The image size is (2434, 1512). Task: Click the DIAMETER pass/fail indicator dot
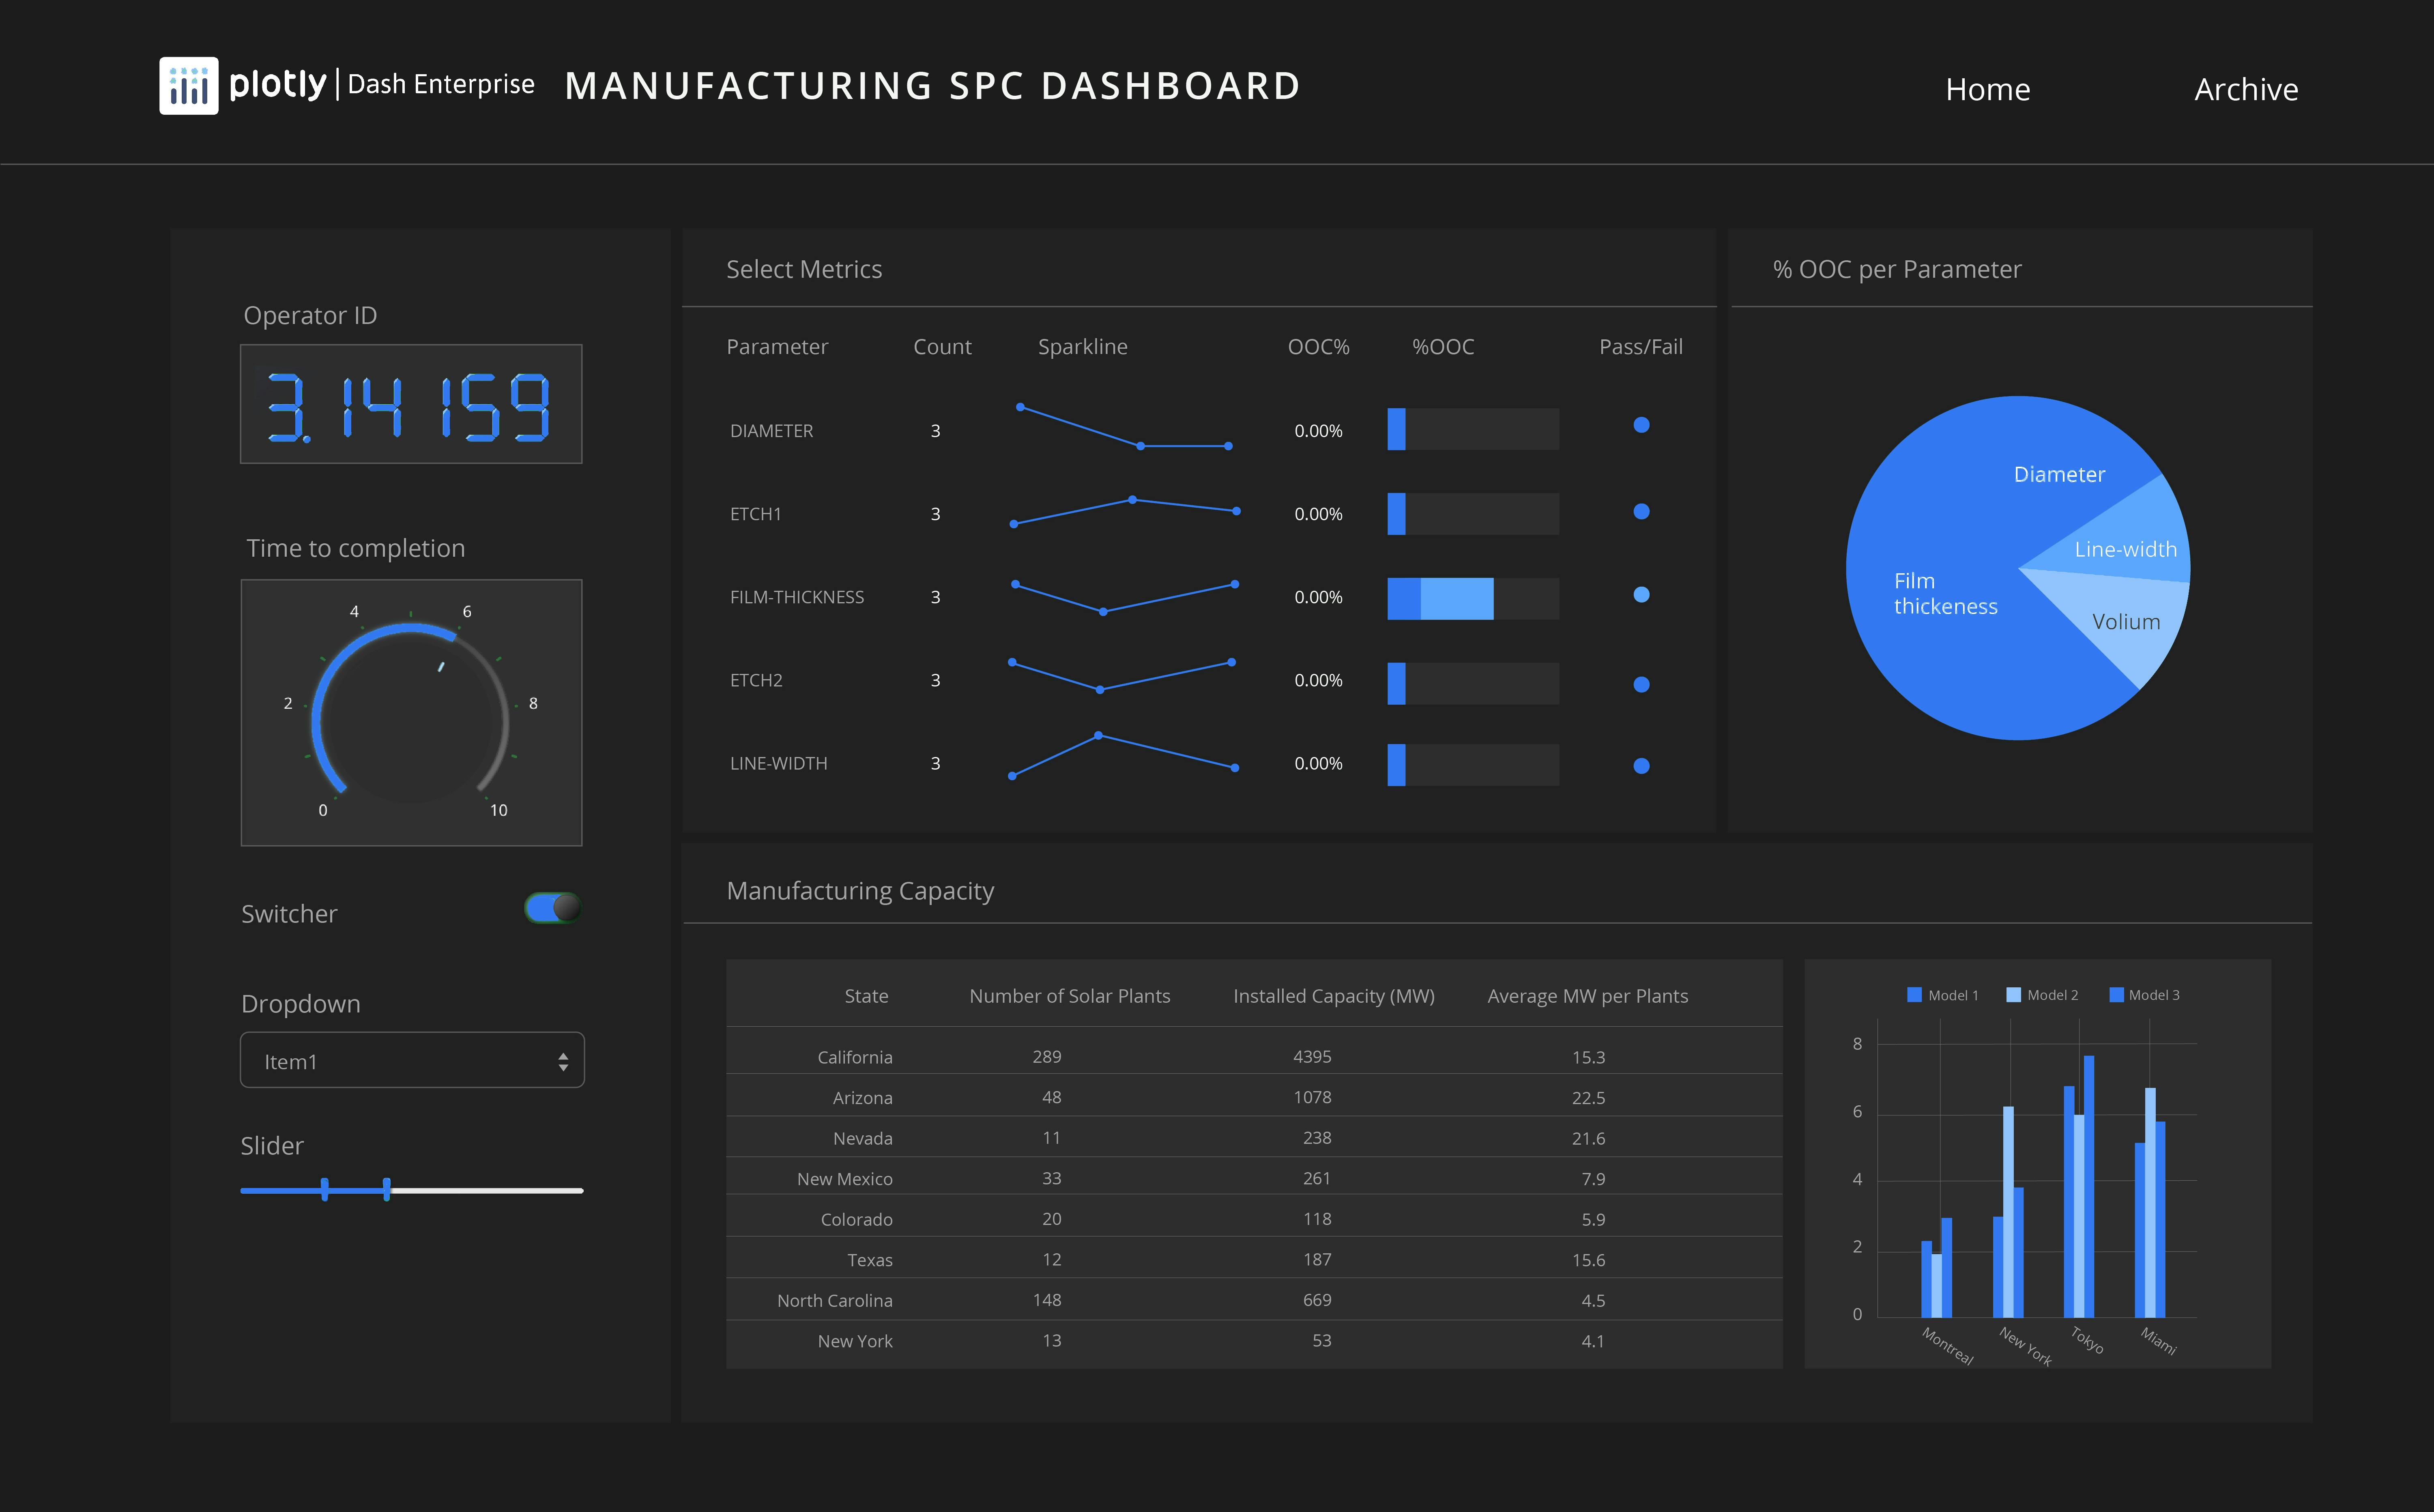(x=1641, y=425)
